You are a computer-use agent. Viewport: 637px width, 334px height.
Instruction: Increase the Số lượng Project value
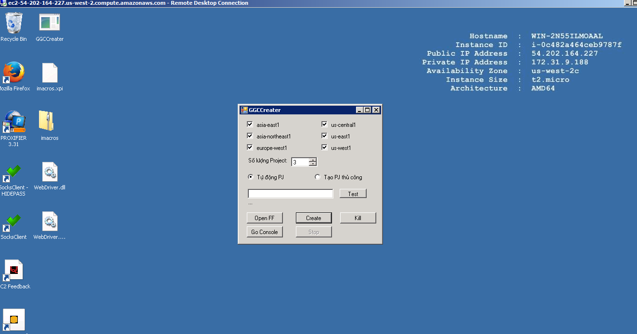[x=312, y=160]
